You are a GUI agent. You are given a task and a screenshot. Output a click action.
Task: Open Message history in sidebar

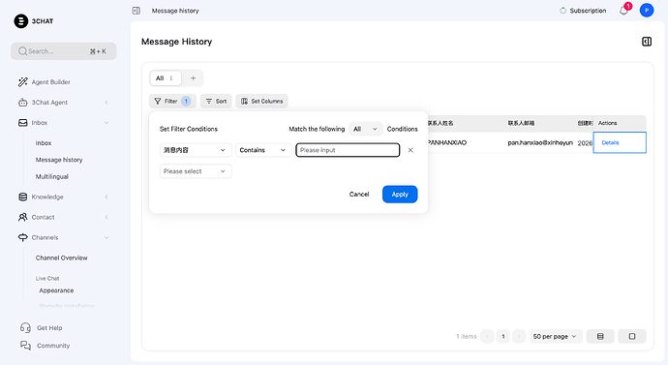(59, 160)
